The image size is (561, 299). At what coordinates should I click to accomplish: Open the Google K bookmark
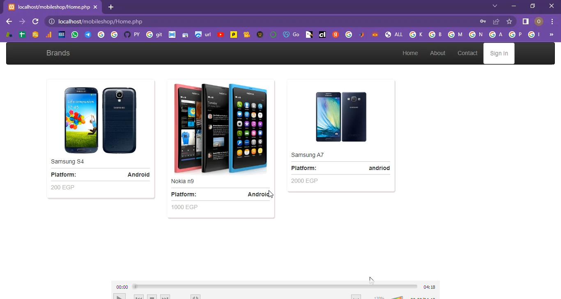(x=416, y=35)
